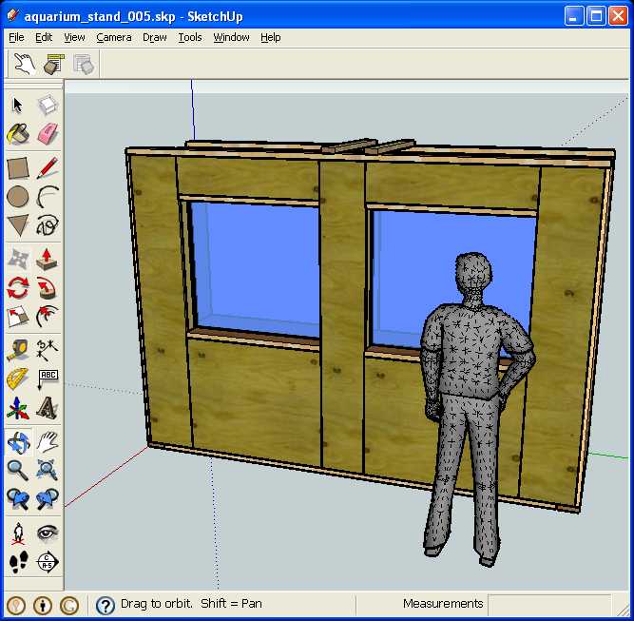
Task: Open the Window menu
Action: point(231,37)
